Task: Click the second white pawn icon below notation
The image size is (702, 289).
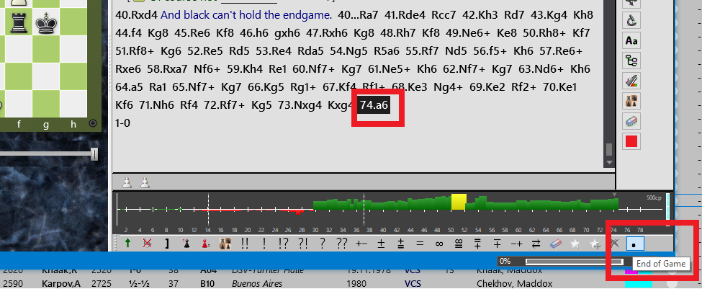Action: click(x=145, y=182)
